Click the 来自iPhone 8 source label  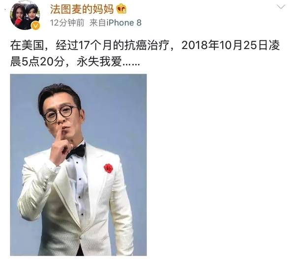point(116,23)
